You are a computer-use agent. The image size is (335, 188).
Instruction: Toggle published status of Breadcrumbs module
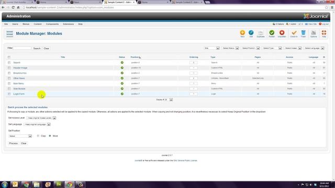click(x=122, y=73)
